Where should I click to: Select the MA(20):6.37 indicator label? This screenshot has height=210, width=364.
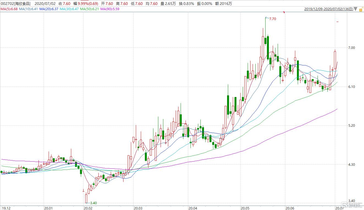point(49,9)
